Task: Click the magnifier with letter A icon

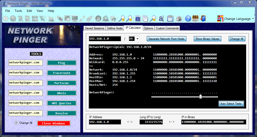Action: (153, 18)
